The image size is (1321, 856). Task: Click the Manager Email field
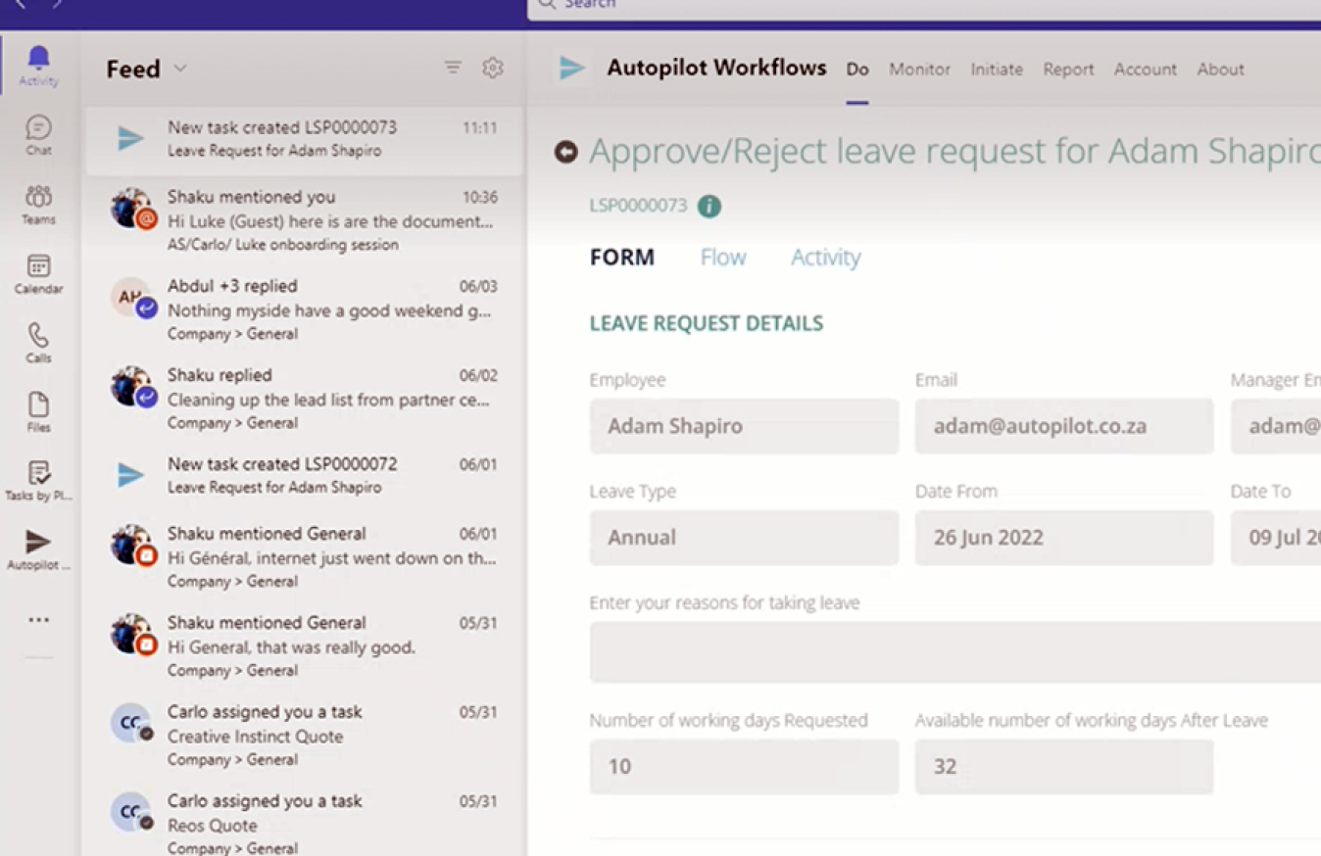click(x=1276, y=426)
